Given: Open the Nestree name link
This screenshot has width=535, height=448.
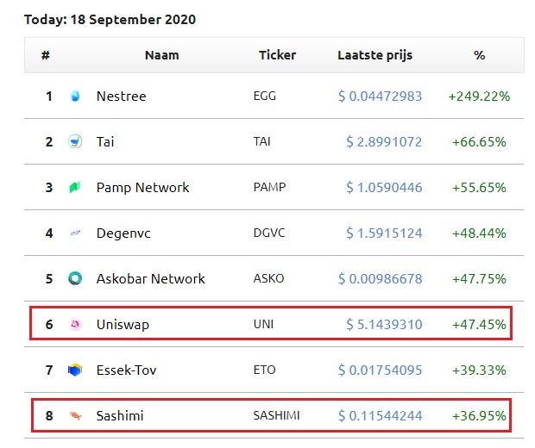Looking at the screenshot, I should (x=121, y=96).
